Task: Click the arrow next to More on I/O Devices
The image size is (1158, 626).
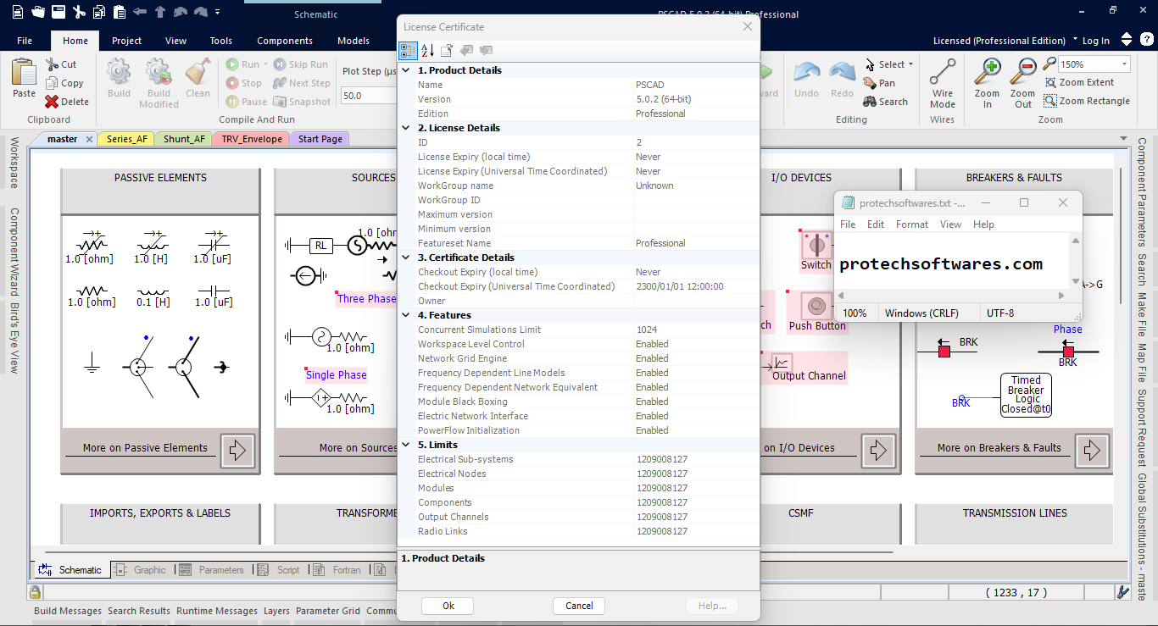Action: 878,450
